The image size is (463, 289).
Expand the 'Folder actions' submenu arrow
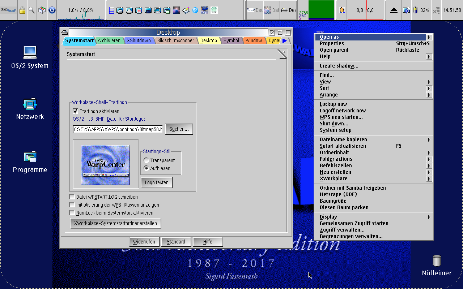(429, 159)
